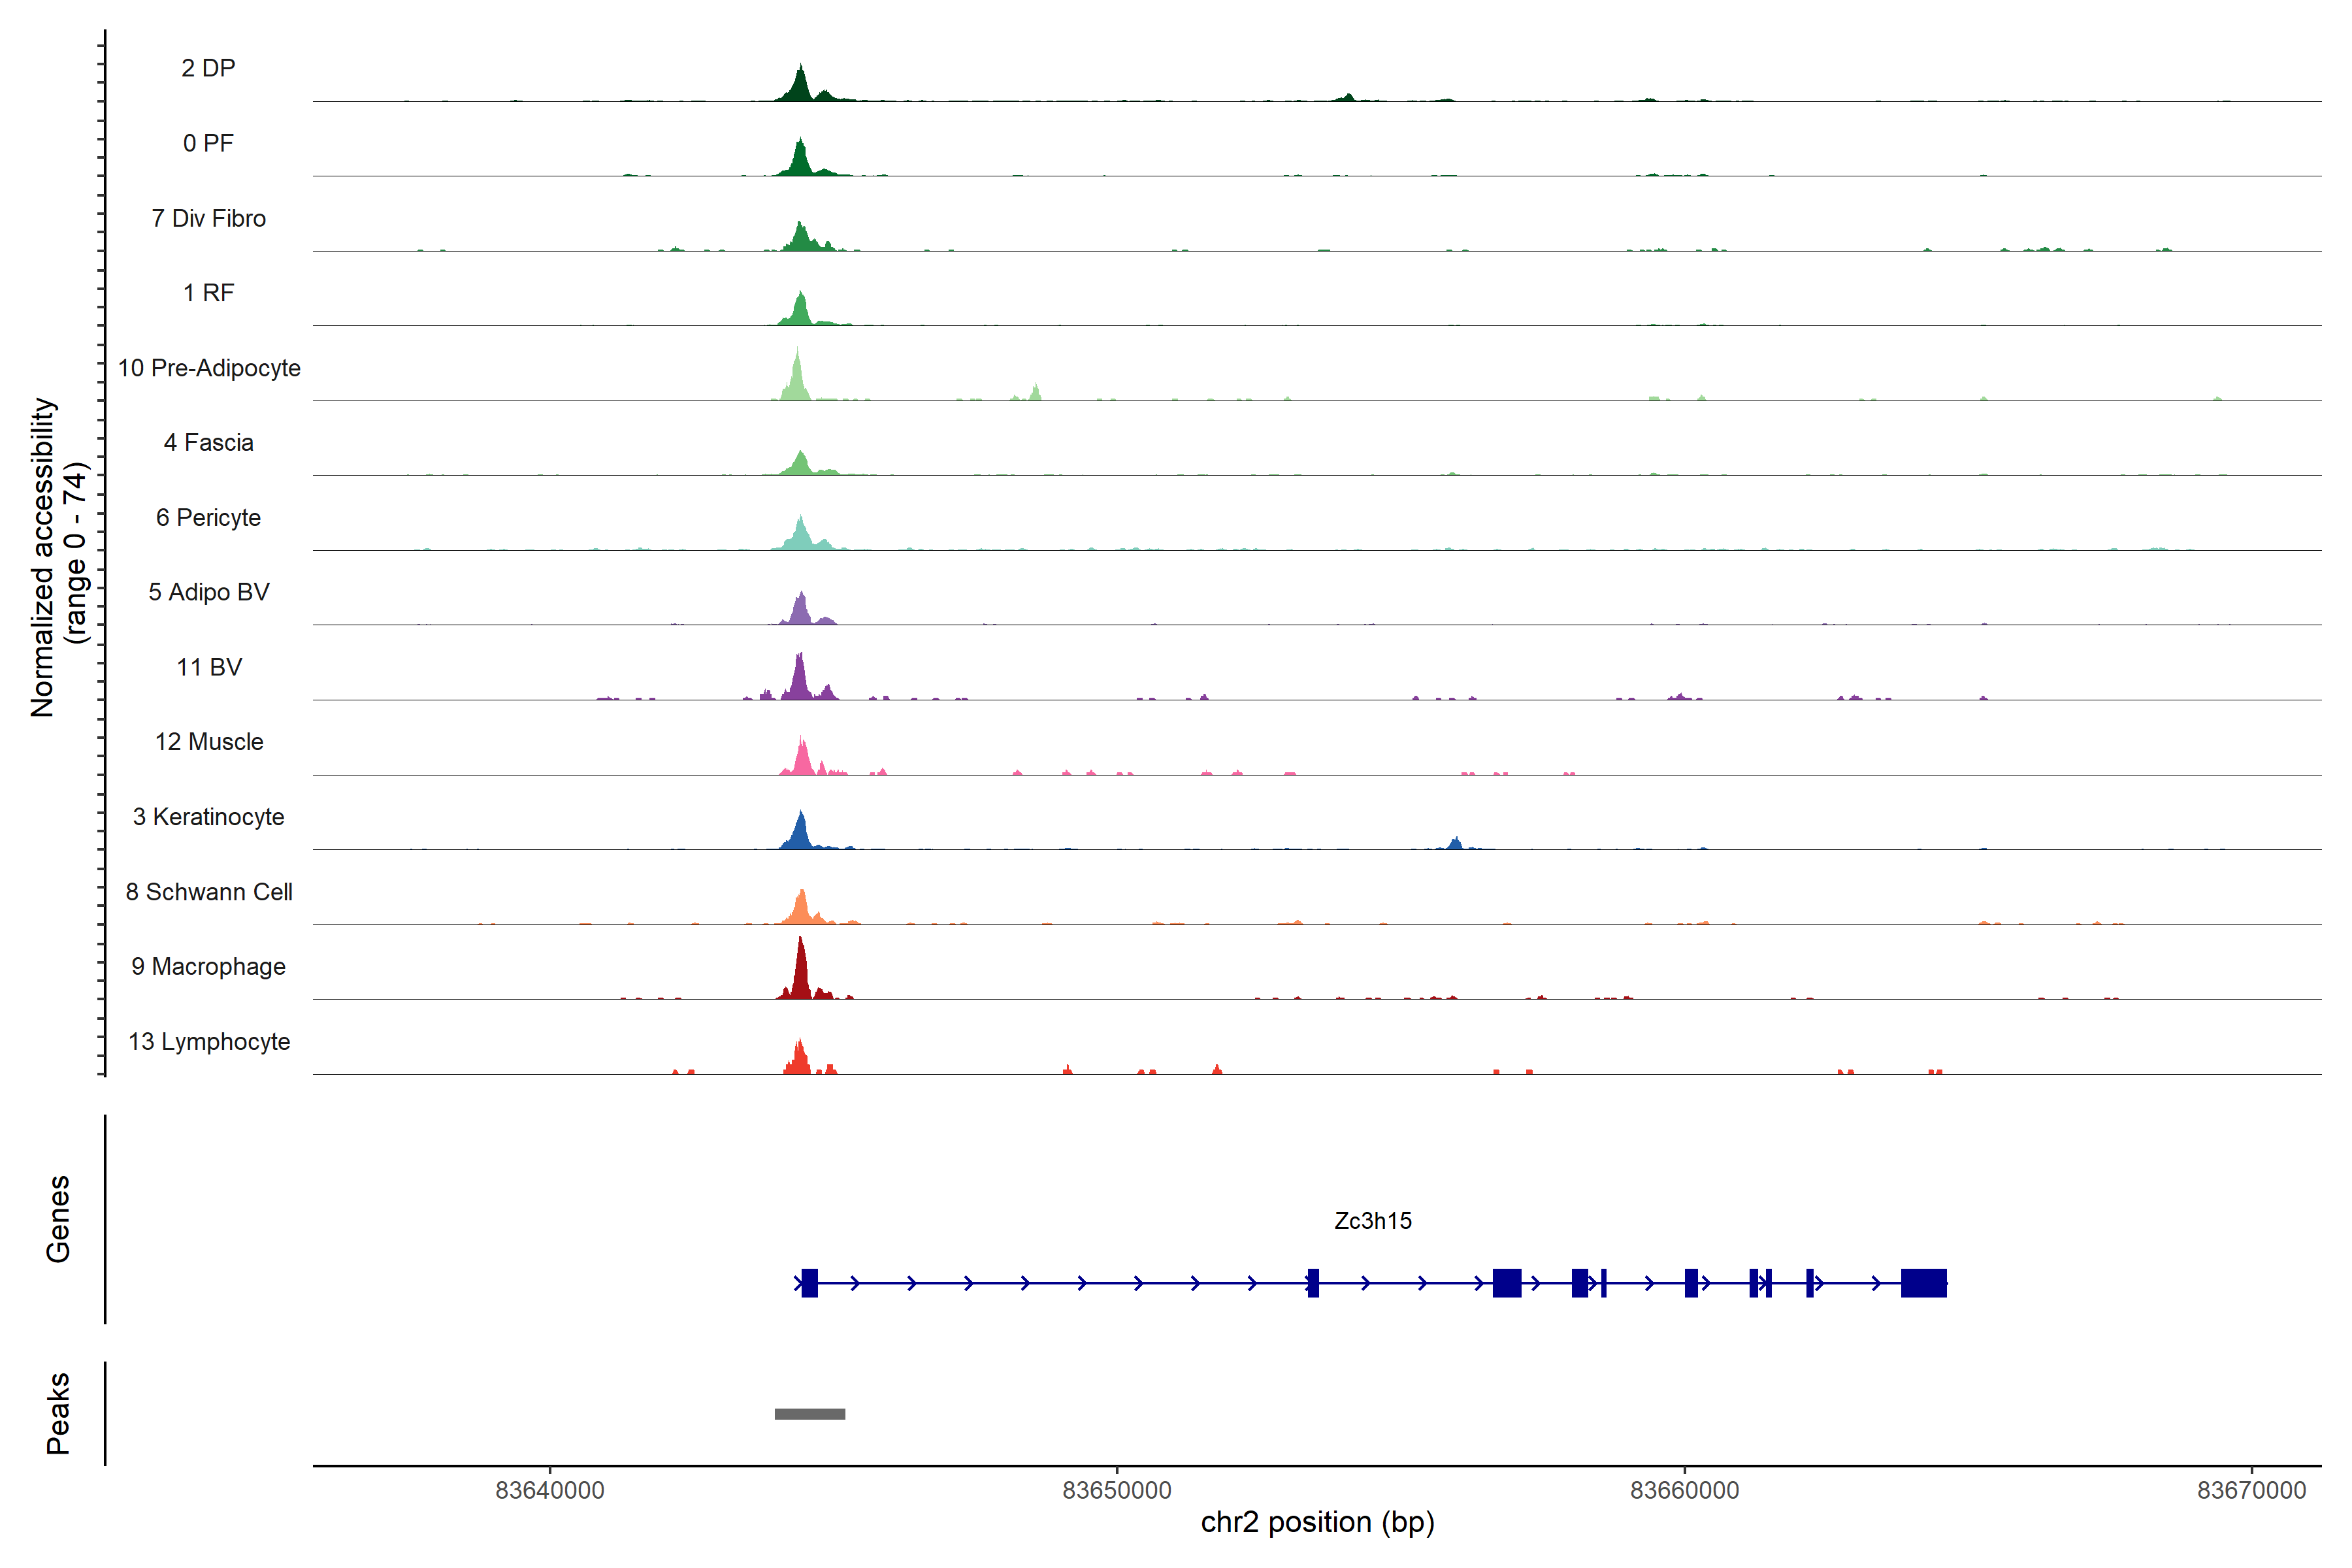The width and height of the screenshot is (2352, 1568).
Task: Select the 6 Pericyte track label
Action: point(208,517)
